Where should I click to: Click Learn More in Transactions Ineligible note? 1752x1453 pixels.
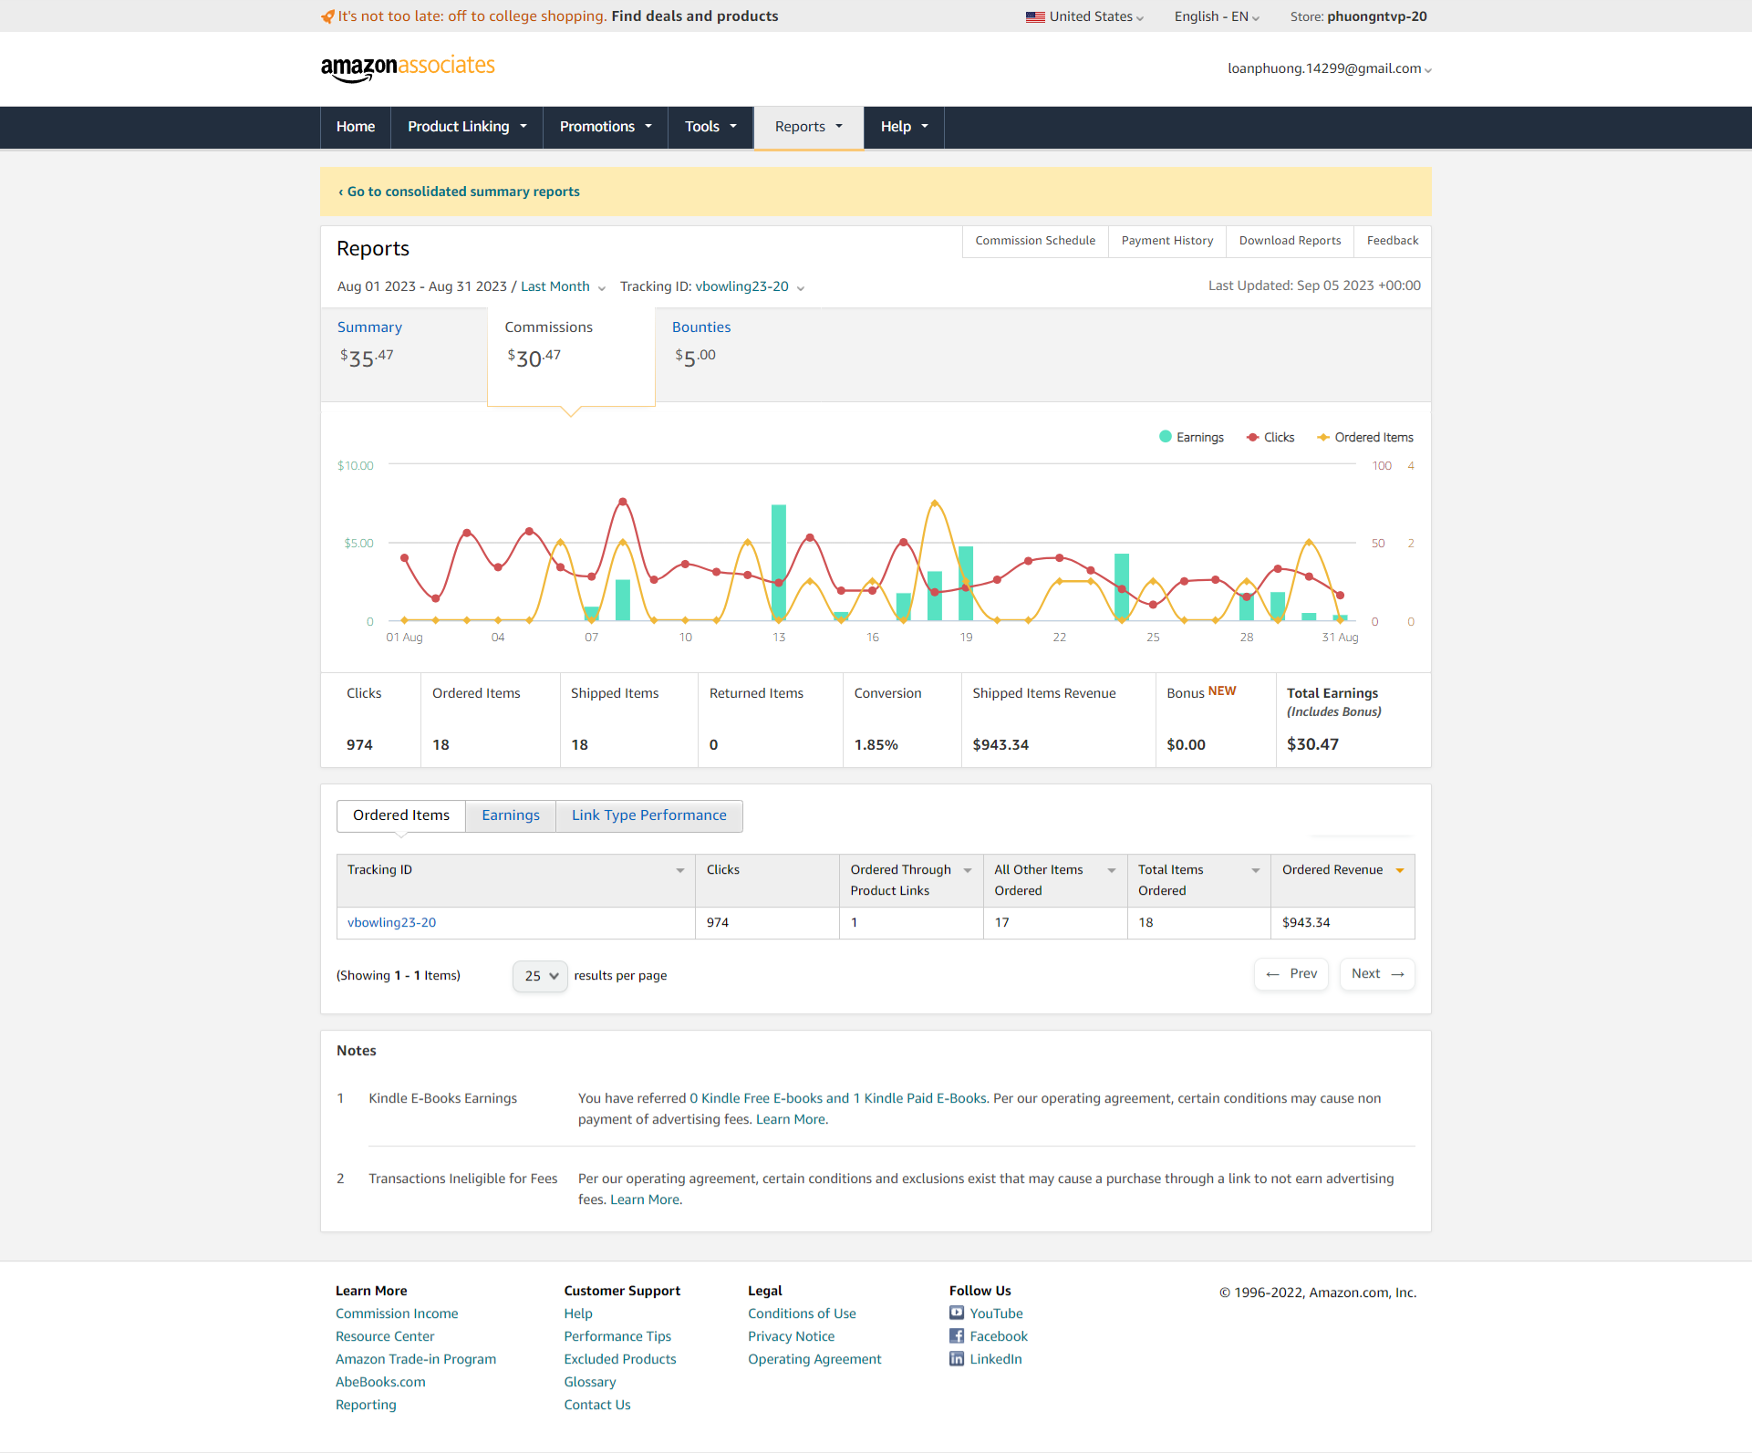(x=645, y=1199)
